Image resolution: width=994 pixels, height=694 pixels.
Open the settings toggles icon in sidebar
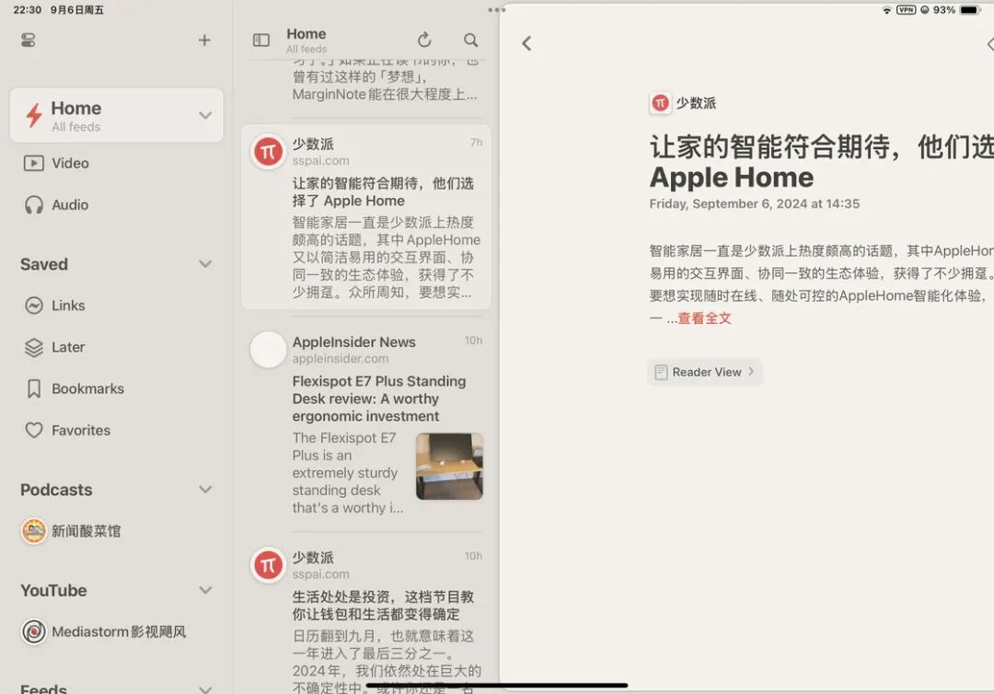tap(28, 40)
